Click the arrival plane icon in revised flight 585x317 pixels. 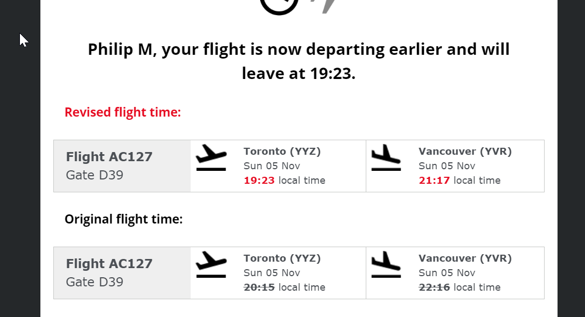(386, 158)
